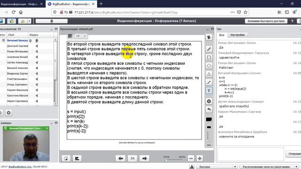Image resolution: width=301 pixels, height=169 pixels.
Task: Sort users by Имя column header
Action: 17,35
